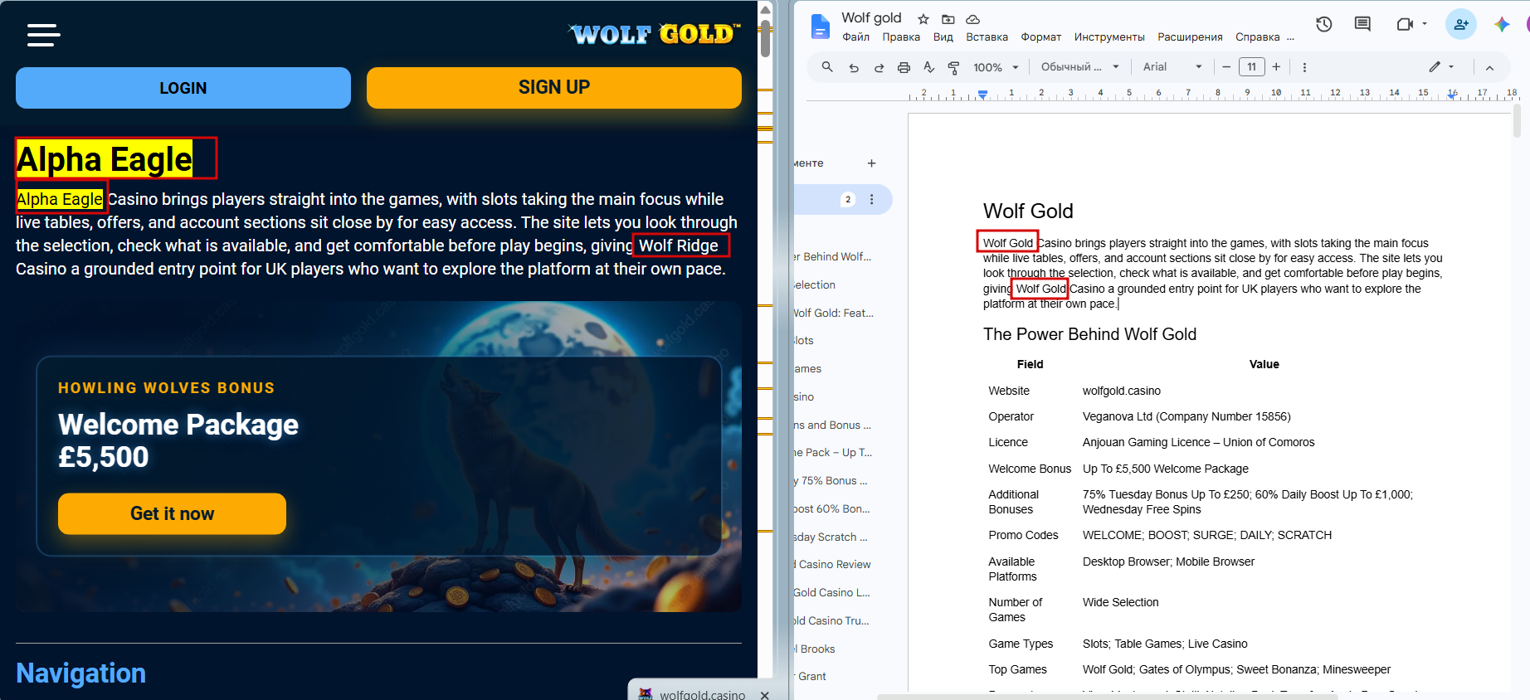The image size is (1530, 700).
Task: Click the 'wolfgold.casino' table cell
Action: pos(1122,391)
